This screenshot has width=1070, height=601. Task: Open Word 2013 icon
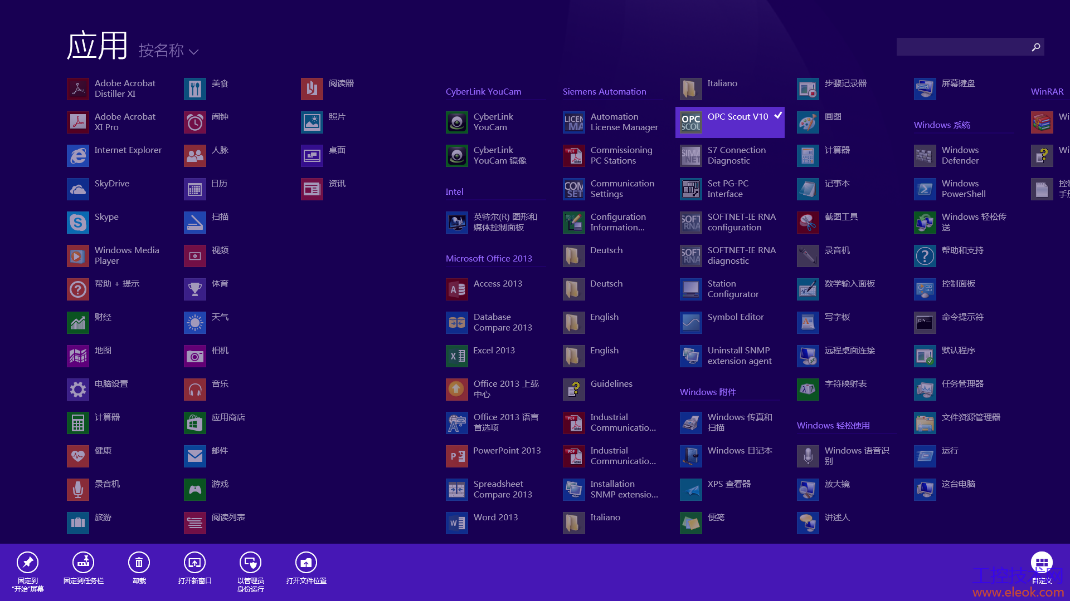457,523
